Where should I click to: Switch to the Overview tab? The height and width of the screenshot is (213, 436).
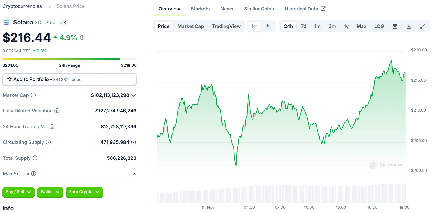(169, 9)
